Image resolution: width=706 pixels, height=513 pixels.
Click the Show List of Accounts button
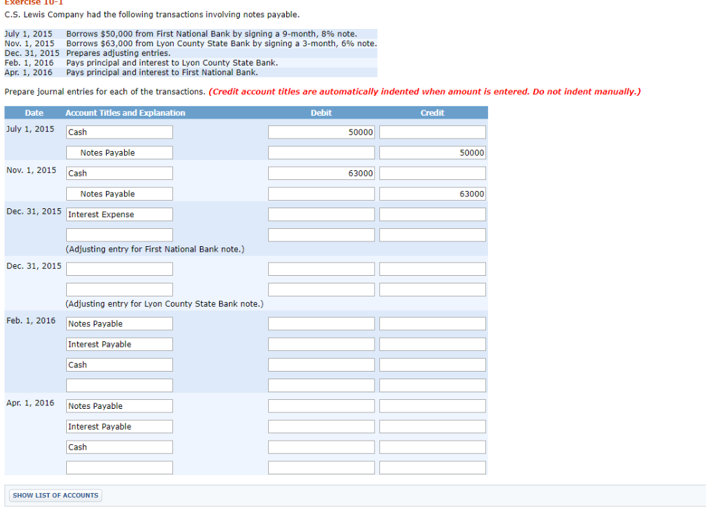click(55, 495)
